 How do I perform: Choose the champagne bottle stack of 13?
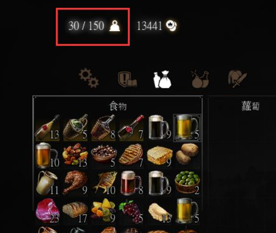pyautogui.click(x=48, y=128)
